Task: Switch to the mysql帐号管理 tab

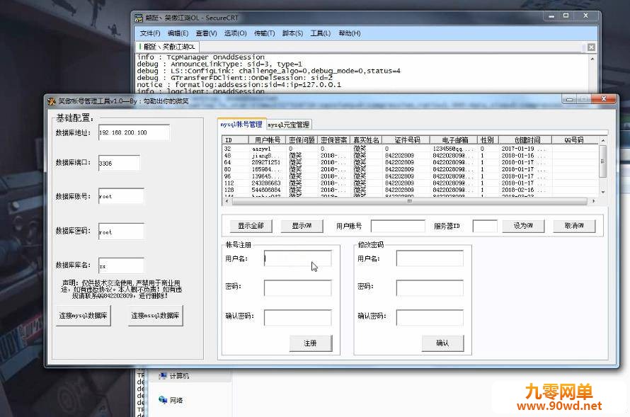Action: point(241,125)
